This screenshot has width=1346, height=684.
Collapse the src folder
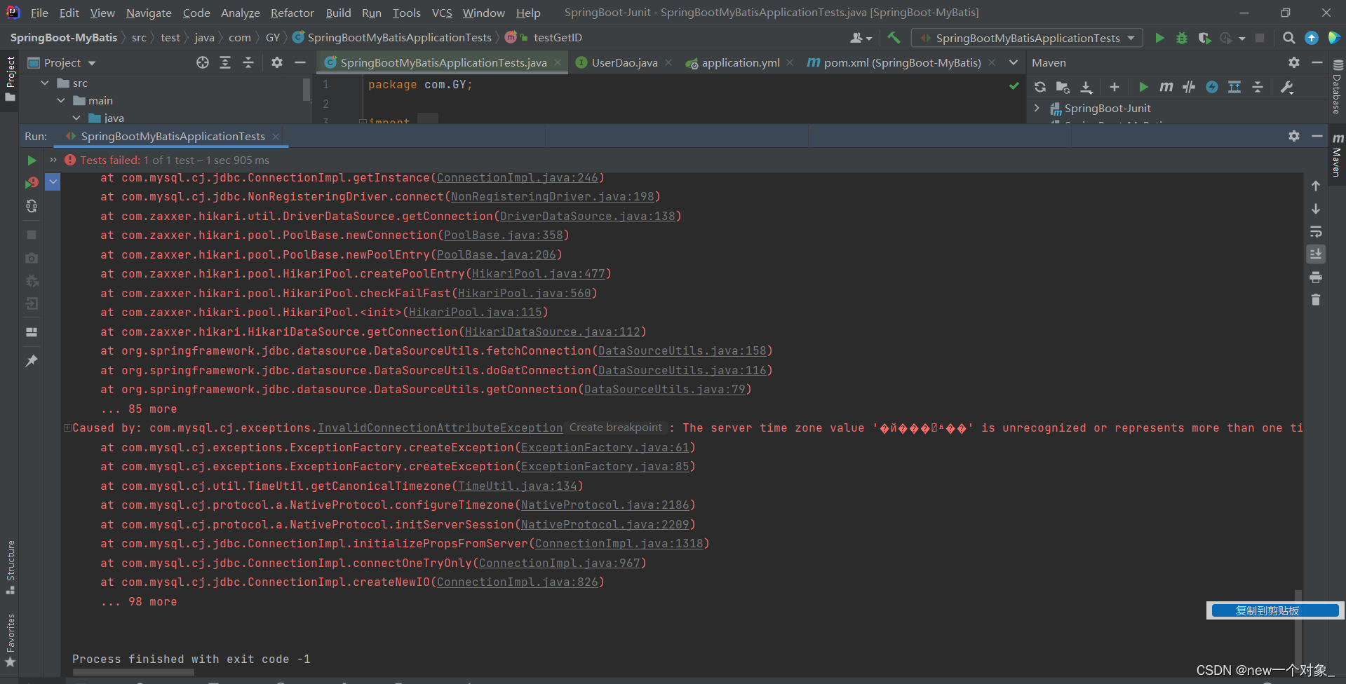pyautogui.click(x=45, y=83)
